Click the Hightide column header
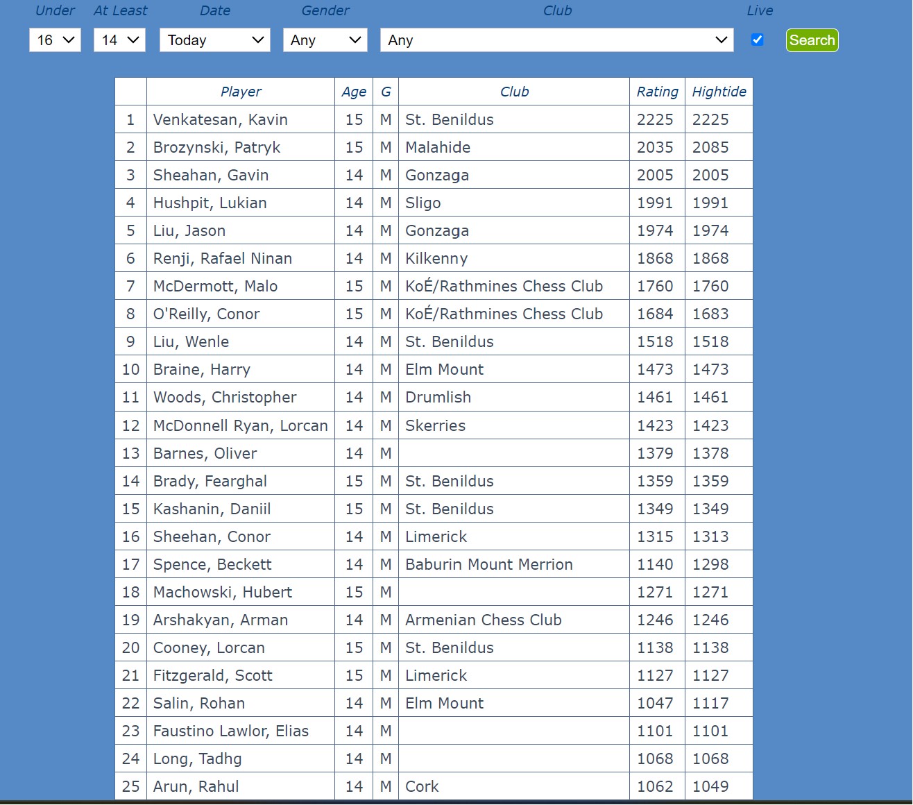The height and width of the screenshot is (805, 913). (x=718, y=91)
